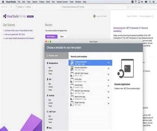This screenshot has width=157, height=131.
Task: Click the ASP.NET MVC Project template icon
Action: point(72,74)
